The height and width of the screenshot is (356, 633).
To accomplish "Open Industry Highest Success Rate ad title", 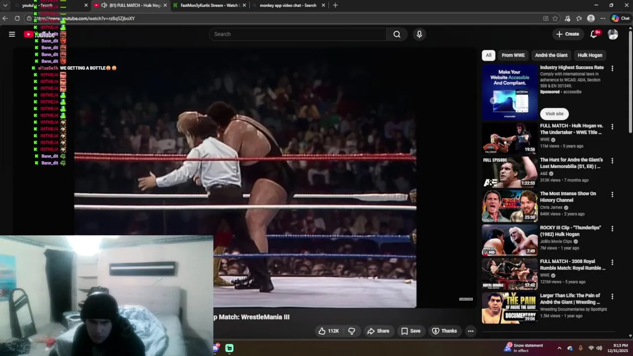I will [572, 67].
